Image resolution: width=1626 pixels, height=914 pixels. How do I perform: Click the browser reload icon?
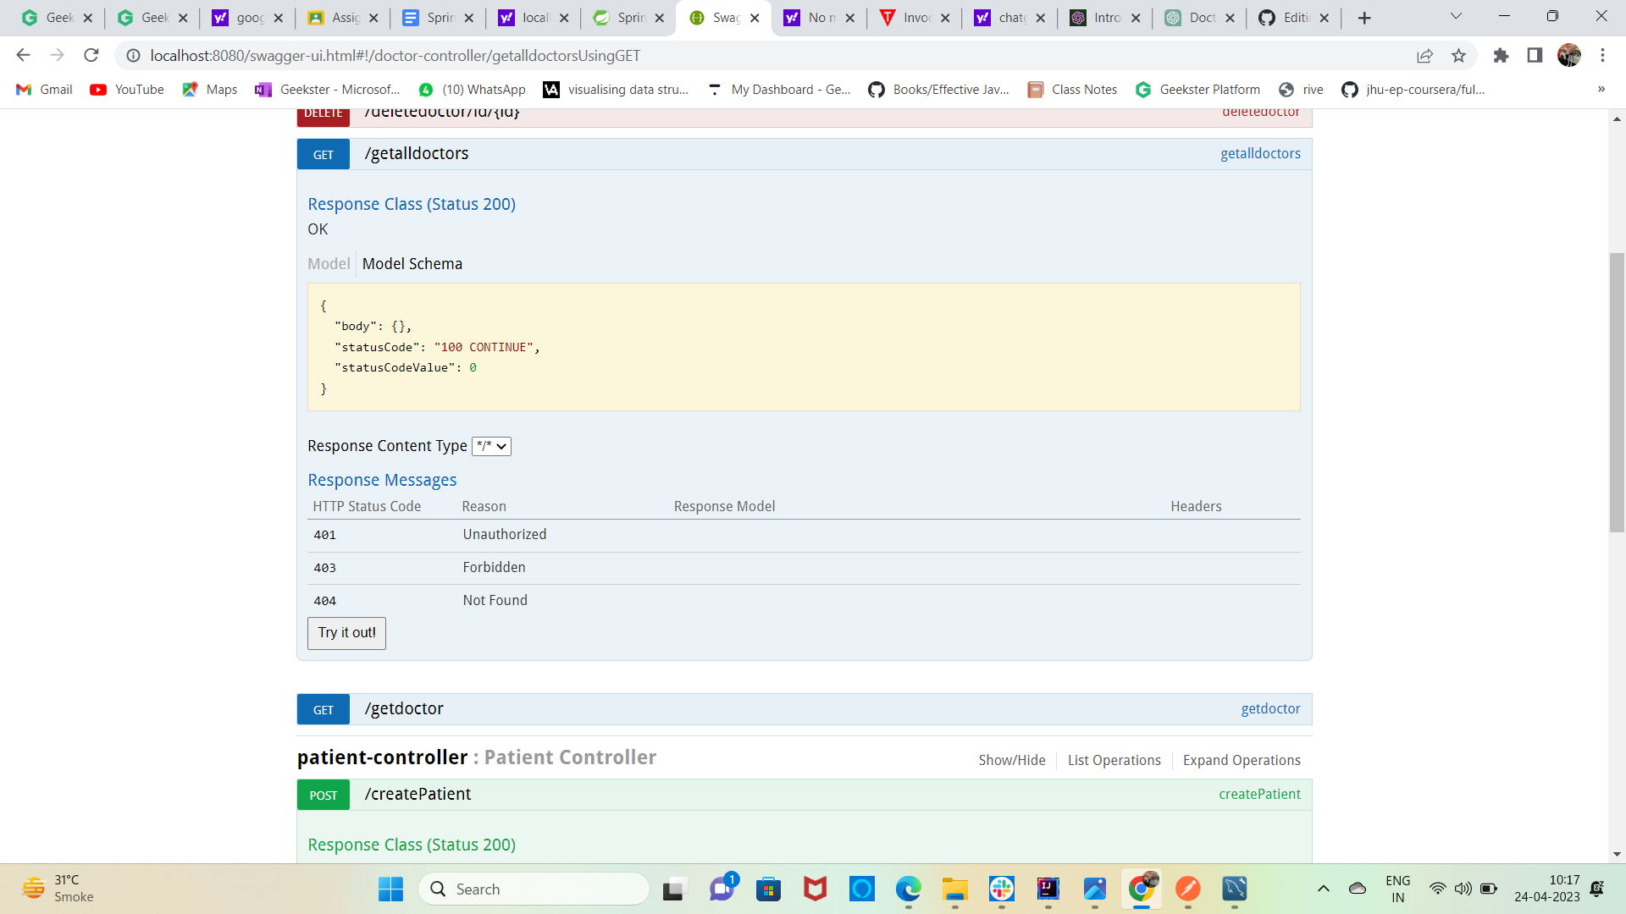[91, 56]
